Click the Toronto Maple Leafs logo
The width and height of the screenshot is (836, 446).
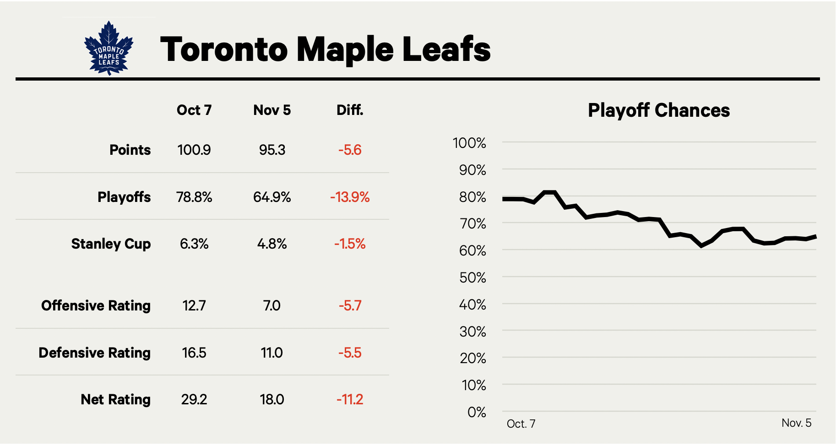coord(109,48)
